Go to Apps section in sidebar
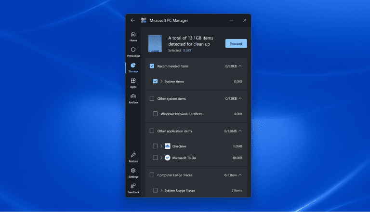 (133, 83)
